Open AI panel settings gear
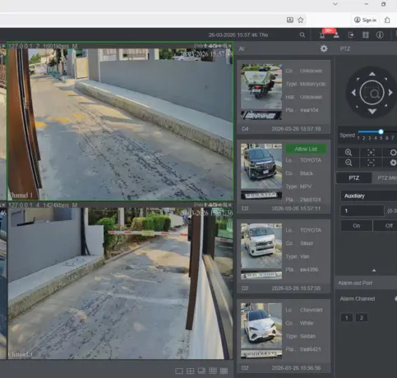This screenshot has width=397, height=378. (324, 48)
